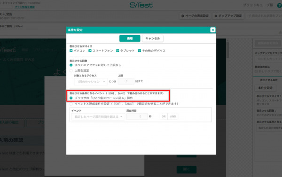Image resolution: width=282 pixels, height=177 pixels.
Task: Click the 上限 count input field
Action: [126, 81]
